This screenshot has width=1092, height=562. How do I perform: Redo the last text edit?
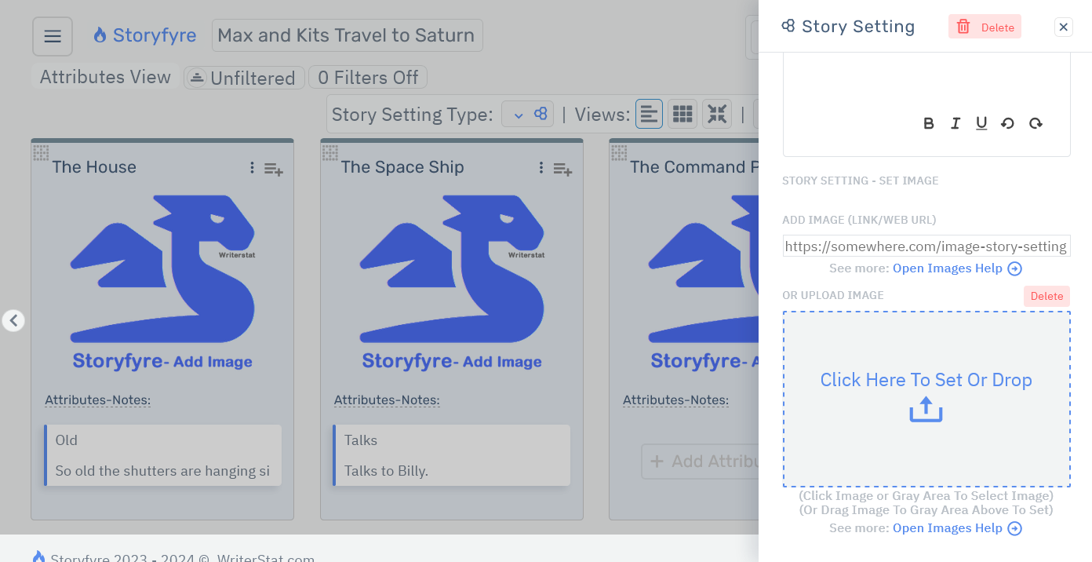(x=1035, y=123)
